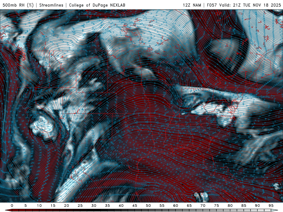
Task: Click the colorbar label '60'
Action: pos(175,206)
